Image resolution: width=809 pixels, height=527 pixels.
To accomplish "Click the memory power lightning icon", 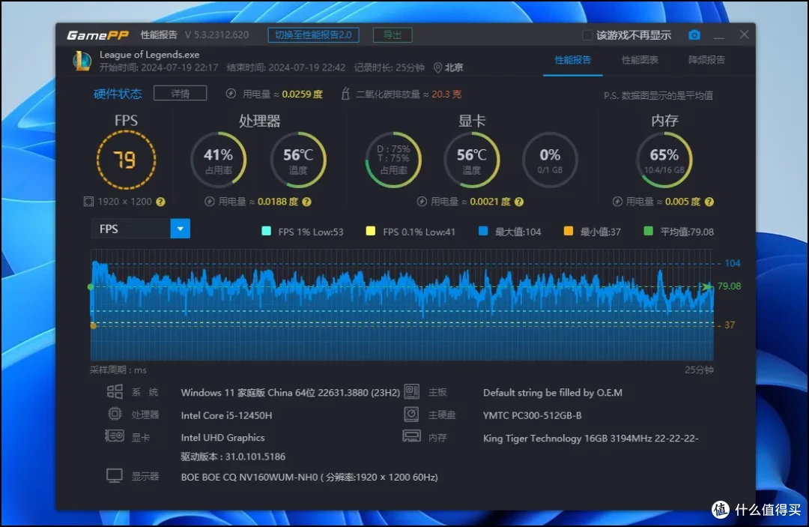I will (x=617, y=202).
